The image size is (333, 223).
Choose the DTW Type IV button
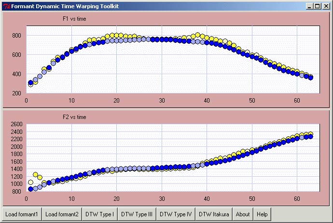point(176,214)
